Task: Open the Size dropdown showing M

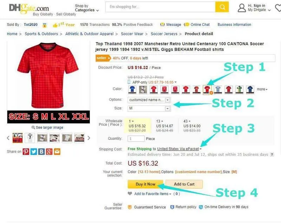Action: [149, 109]
